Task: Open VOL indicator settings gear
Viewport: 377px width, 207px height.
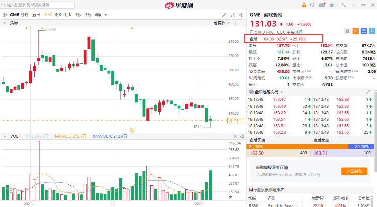Action: [x=242, y=136]
